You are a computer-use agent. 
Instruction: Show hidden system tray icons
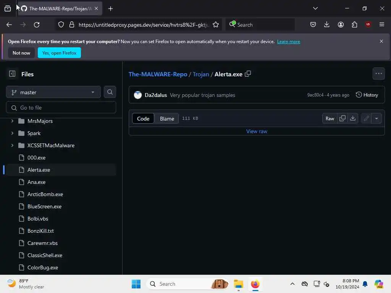(x=292, y=284)
